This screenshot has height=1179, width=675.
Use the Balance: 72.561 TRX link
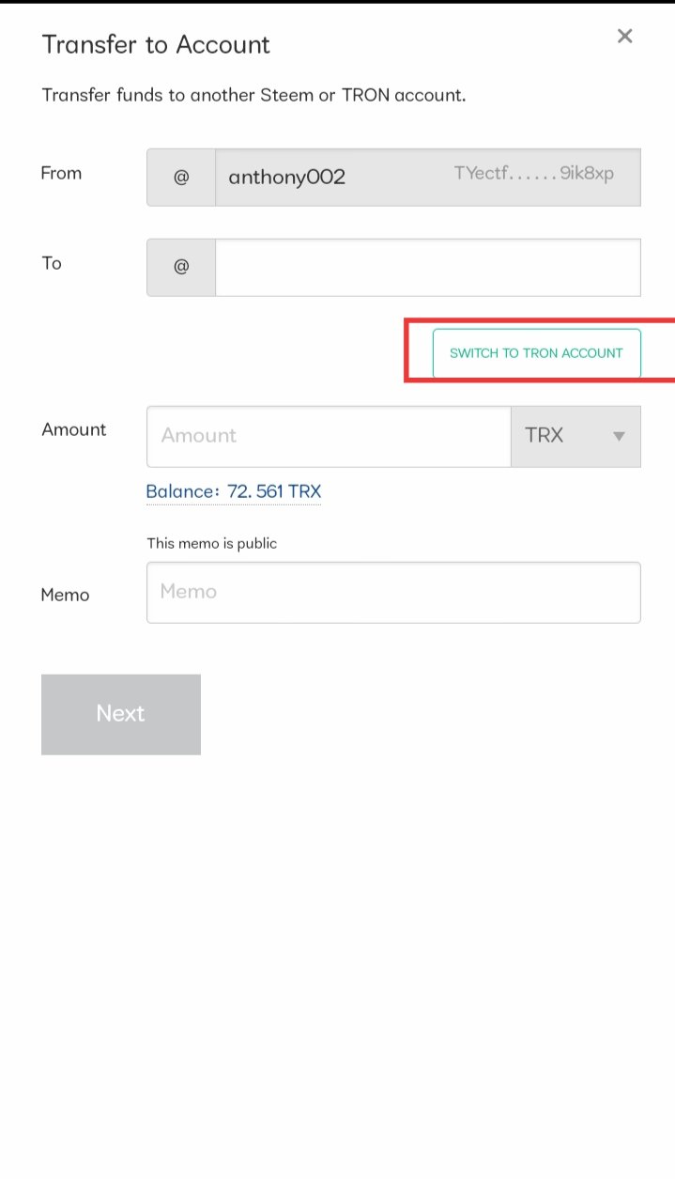(x=234, y=491)
